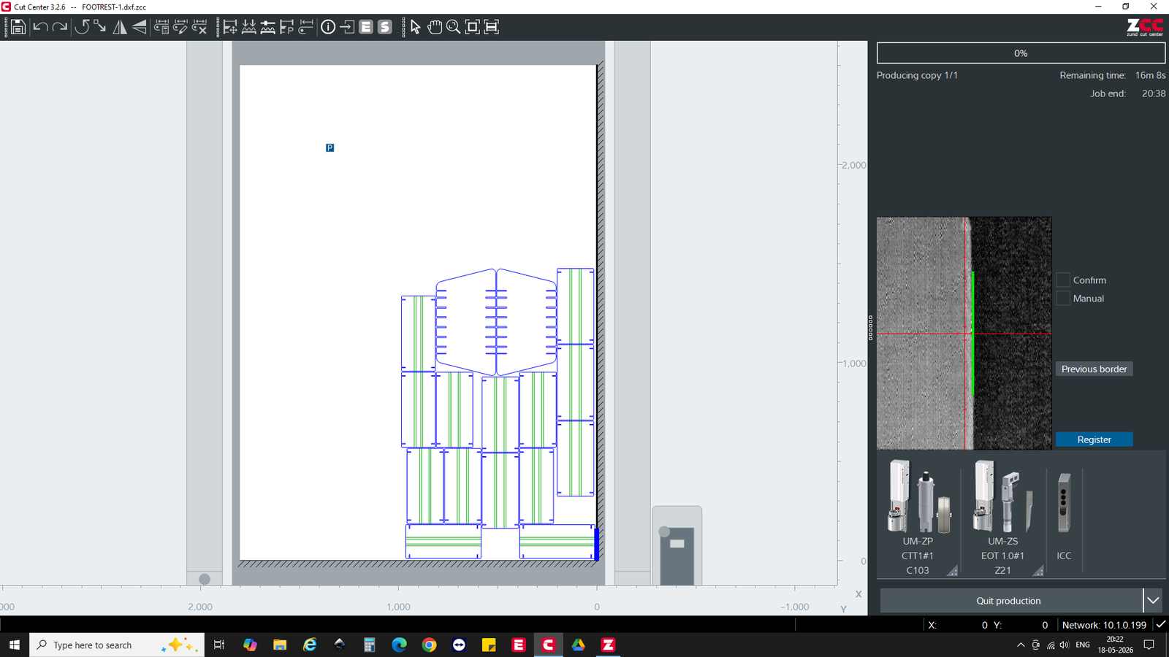
Task: Mirror the job with the upright triangle icon
Action: 120,27
